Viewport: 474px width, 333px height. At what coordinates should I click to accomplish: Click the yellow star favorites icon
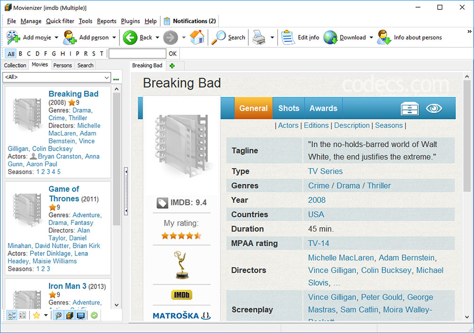coord(36,315)
